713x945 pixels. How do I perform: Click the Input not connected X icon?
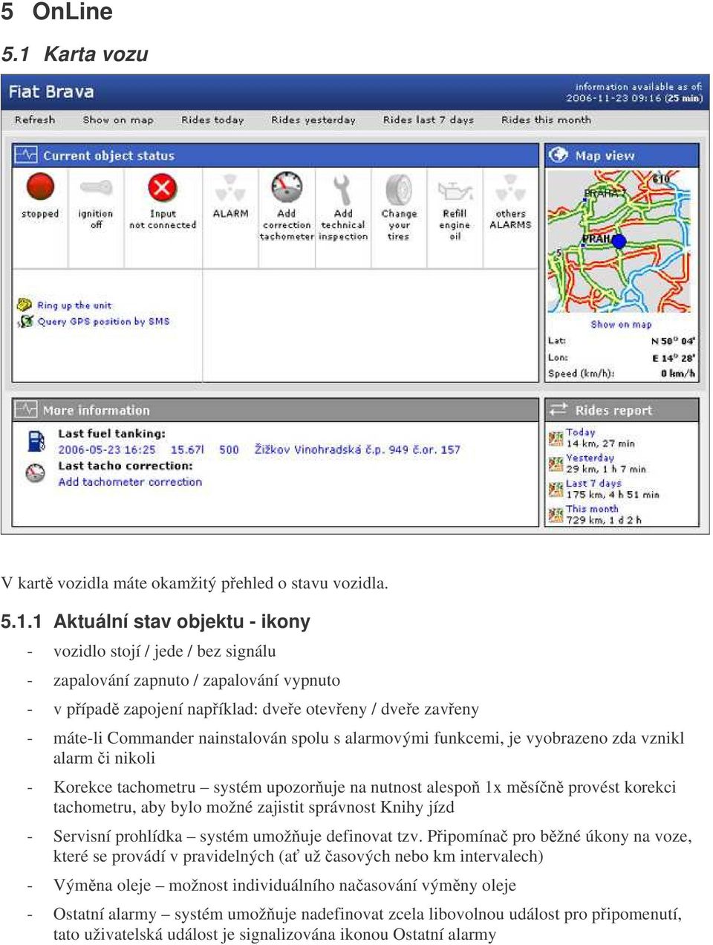[x=162, y=187]
